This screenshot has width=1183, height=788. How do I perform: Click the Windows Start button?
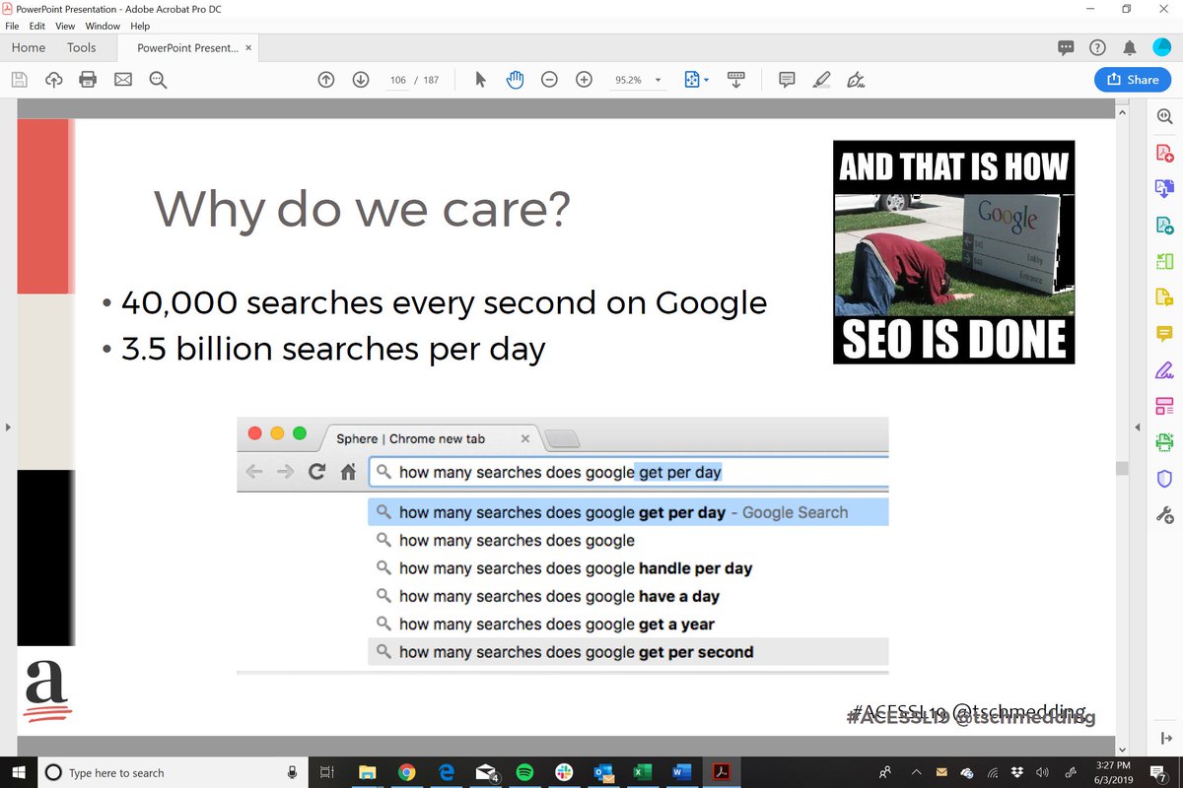[19, 772]
